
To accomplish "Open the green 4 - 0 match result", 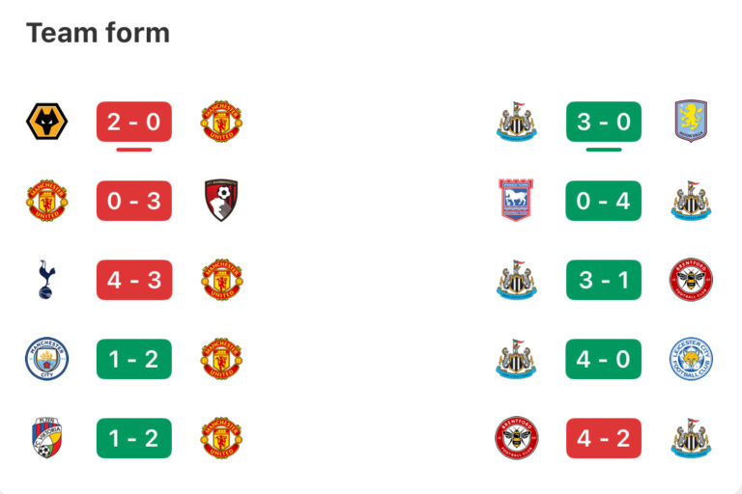I will tap(603, 359).
